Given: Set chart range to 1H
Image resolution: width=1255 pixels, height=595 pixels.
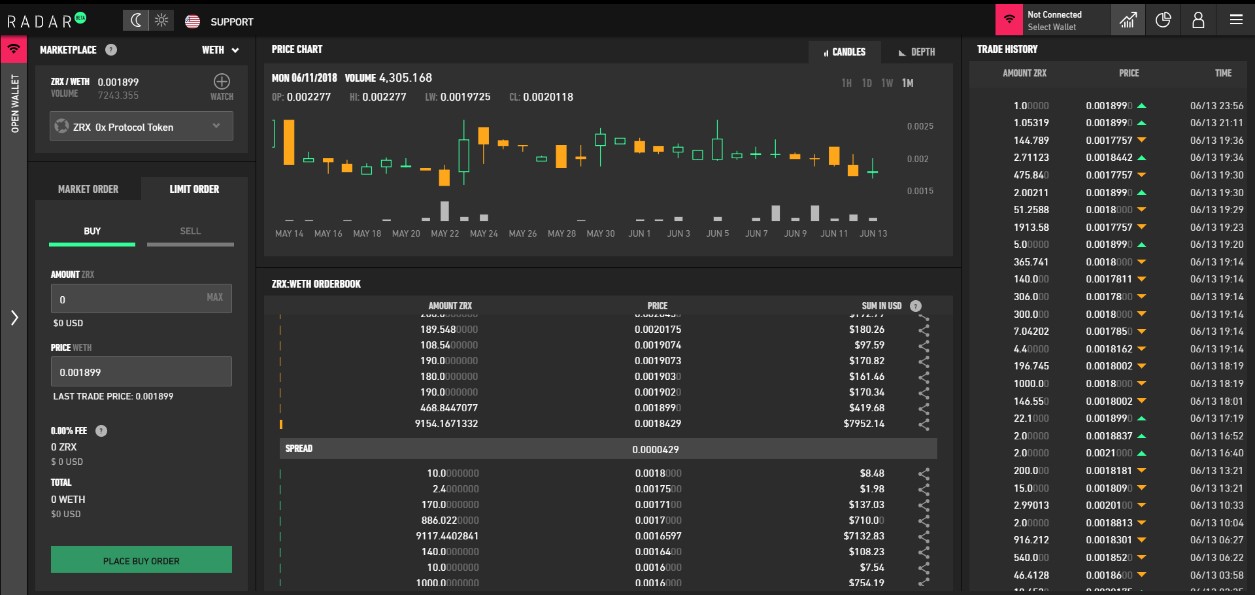Looking at the screenshot, I should (846, 83).
